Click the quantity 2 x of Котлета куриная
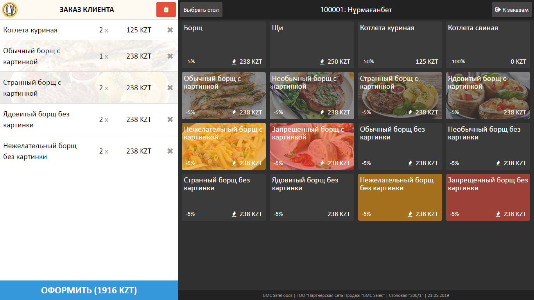Image resolution: width=534 pixels, height=300 pixels. click(x=103, y=30)
